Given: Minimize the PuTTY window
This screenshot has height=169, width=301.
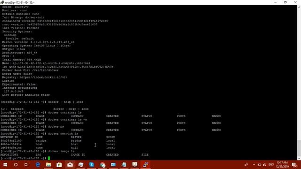Looking at the screenshot, I should click(x=276, y=2).
